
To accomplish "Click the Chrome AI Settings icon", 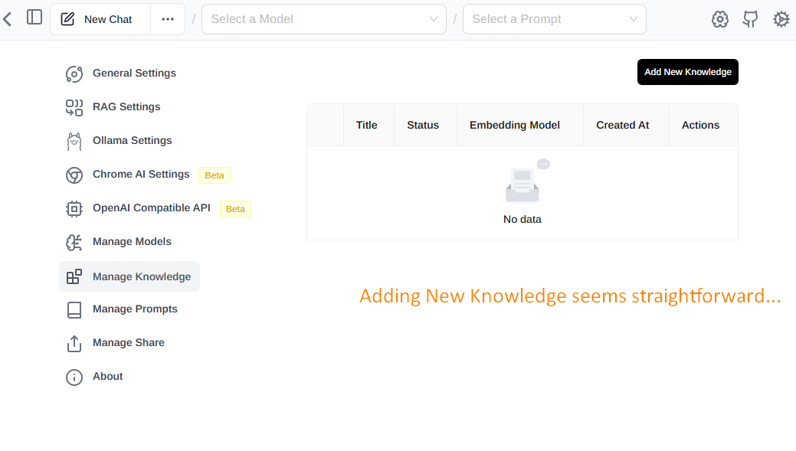I will (74, 175).
